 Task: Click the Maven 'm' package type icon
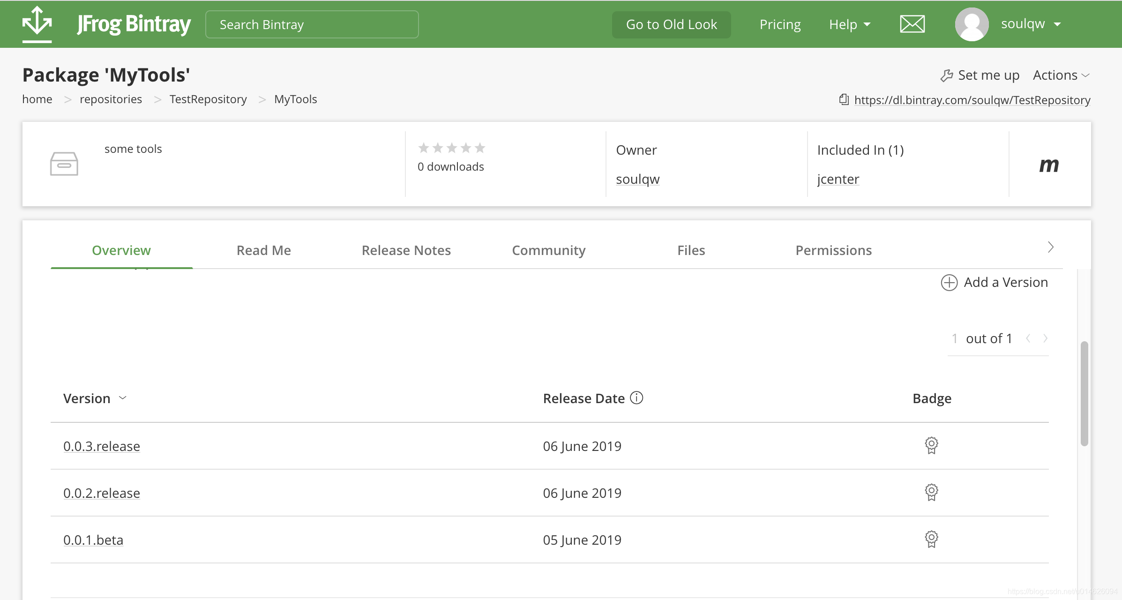tap(1049, 165)
